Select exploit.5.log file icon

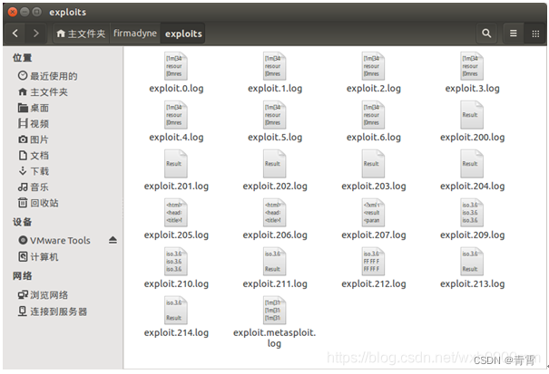click(275, 115)
